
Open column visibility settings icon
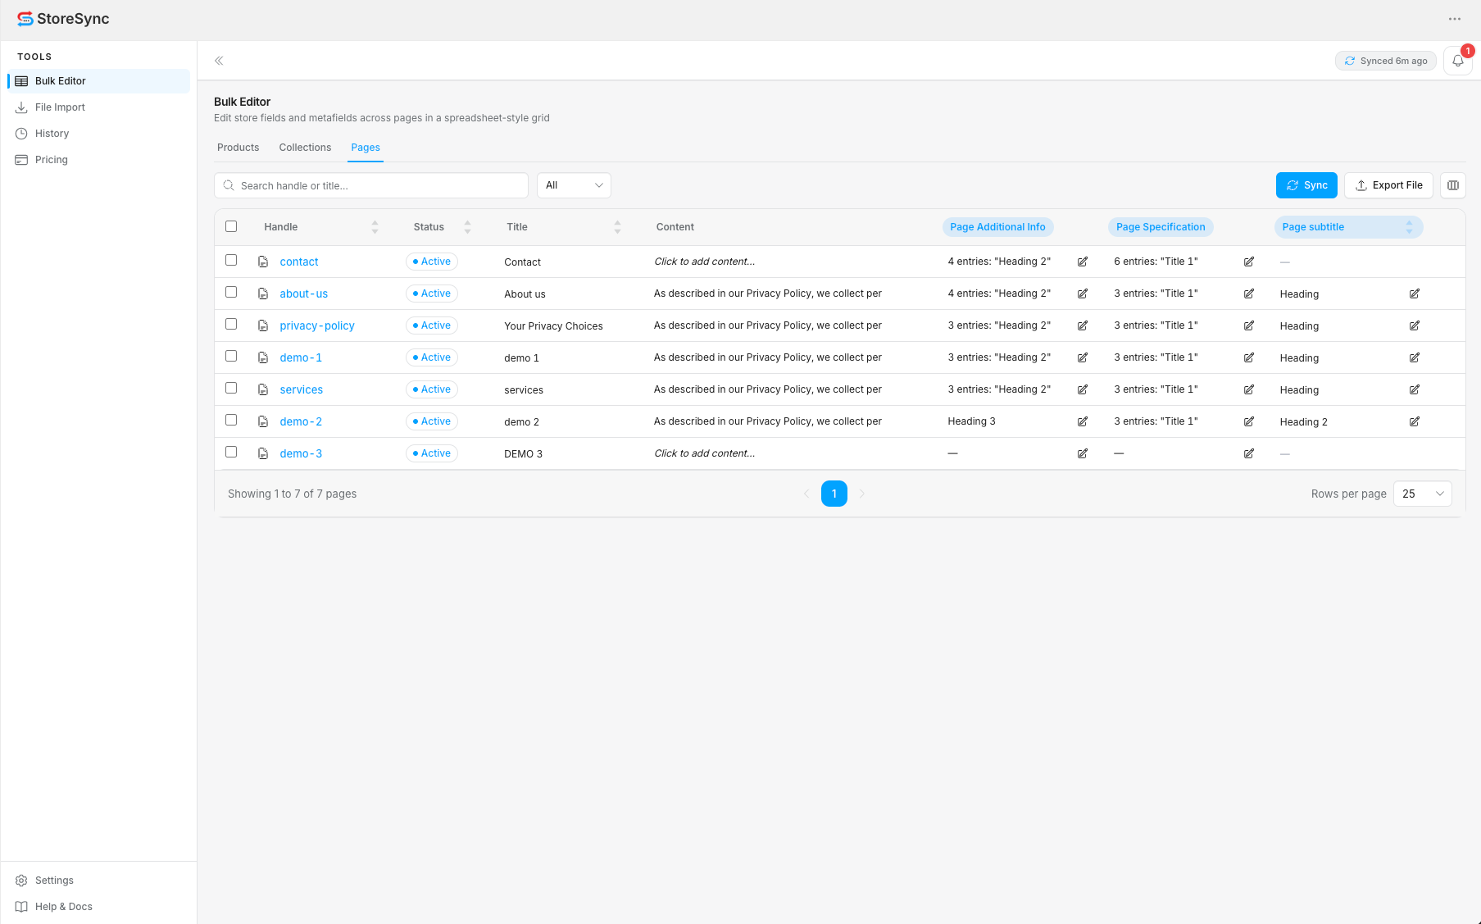1453,185
